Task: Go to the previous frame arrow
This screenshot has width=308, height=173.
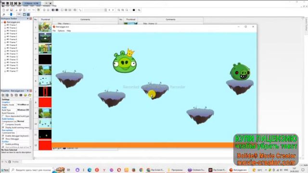Action: click(109, 10)
